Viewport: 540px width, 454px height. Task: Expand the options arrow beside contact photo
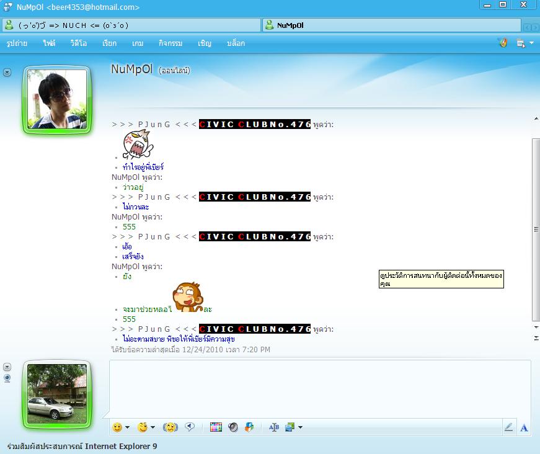[x=7, y=73]
